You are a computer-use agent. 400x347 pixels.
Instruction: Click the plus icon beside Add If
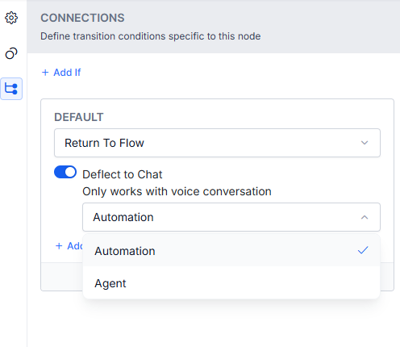45,73
